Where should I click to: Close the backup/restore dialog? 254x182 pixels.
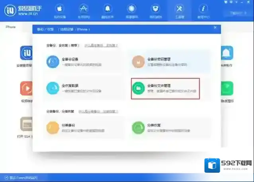click(x=215, y=27)
